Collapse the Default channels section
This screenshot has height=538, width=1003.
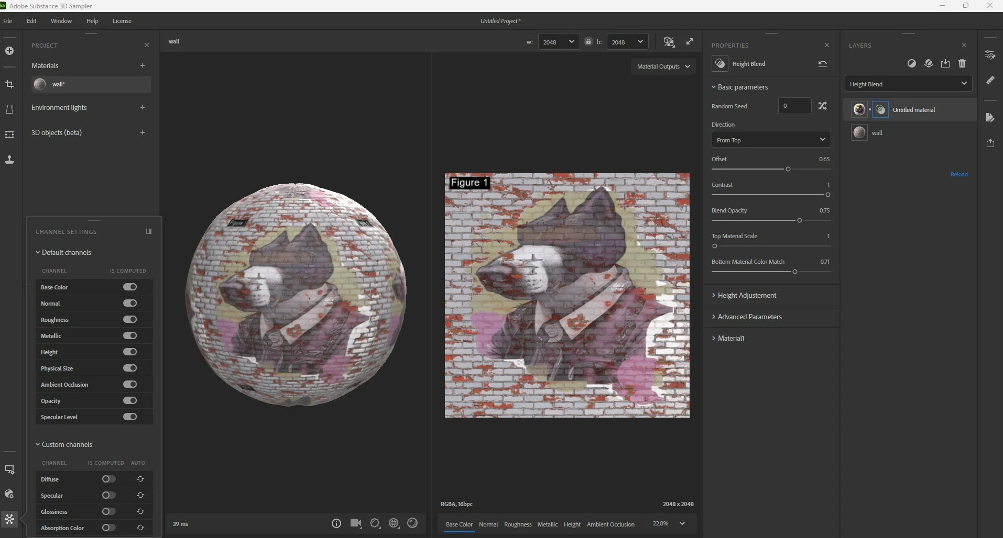coord(63,252)
